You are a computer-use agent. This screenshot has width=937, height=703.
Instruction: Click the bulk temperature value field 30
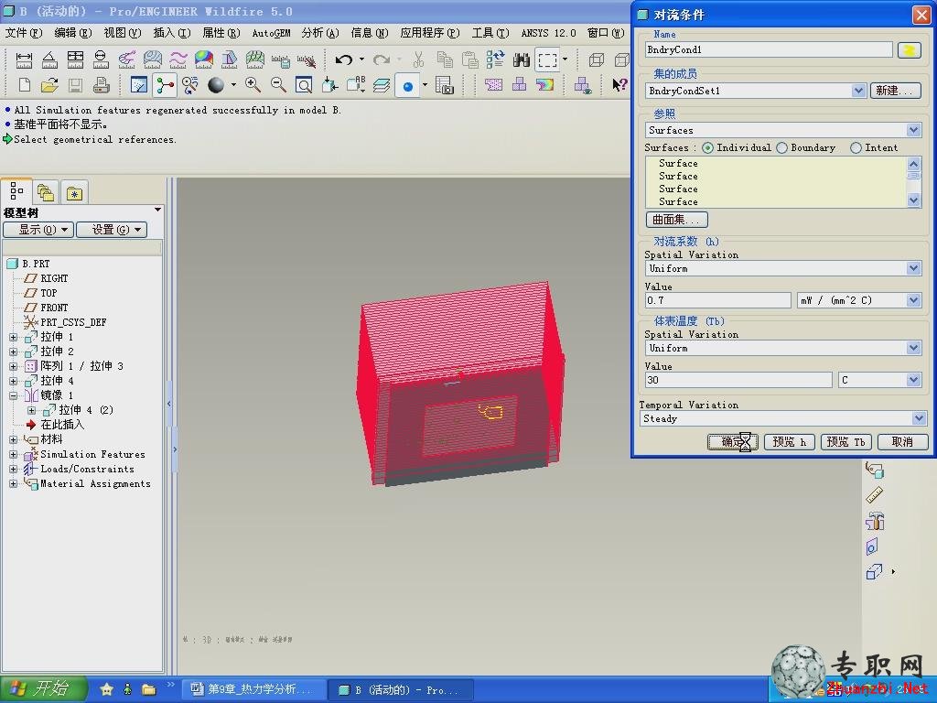[x=738, y=380]
